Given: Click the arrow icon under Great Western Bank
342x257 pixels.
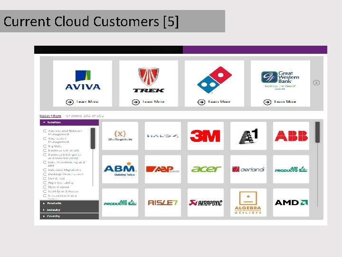Looking at the screenshot, I should click(x=267, y=102).
